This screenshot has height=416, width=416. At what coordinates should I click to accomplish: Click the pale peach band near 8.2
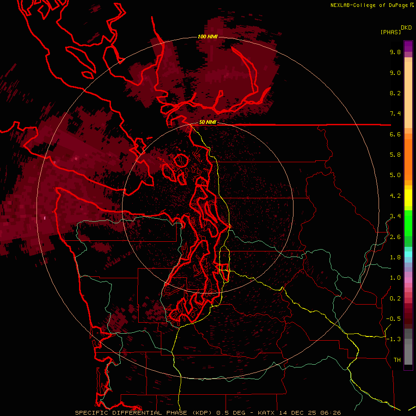point(408,95)
